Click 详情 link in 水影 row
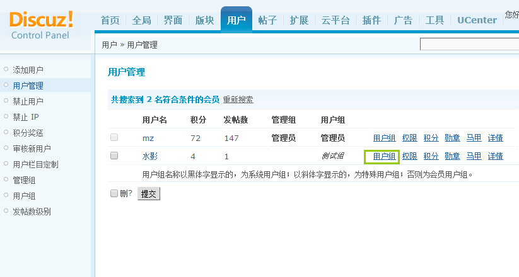 496,156
